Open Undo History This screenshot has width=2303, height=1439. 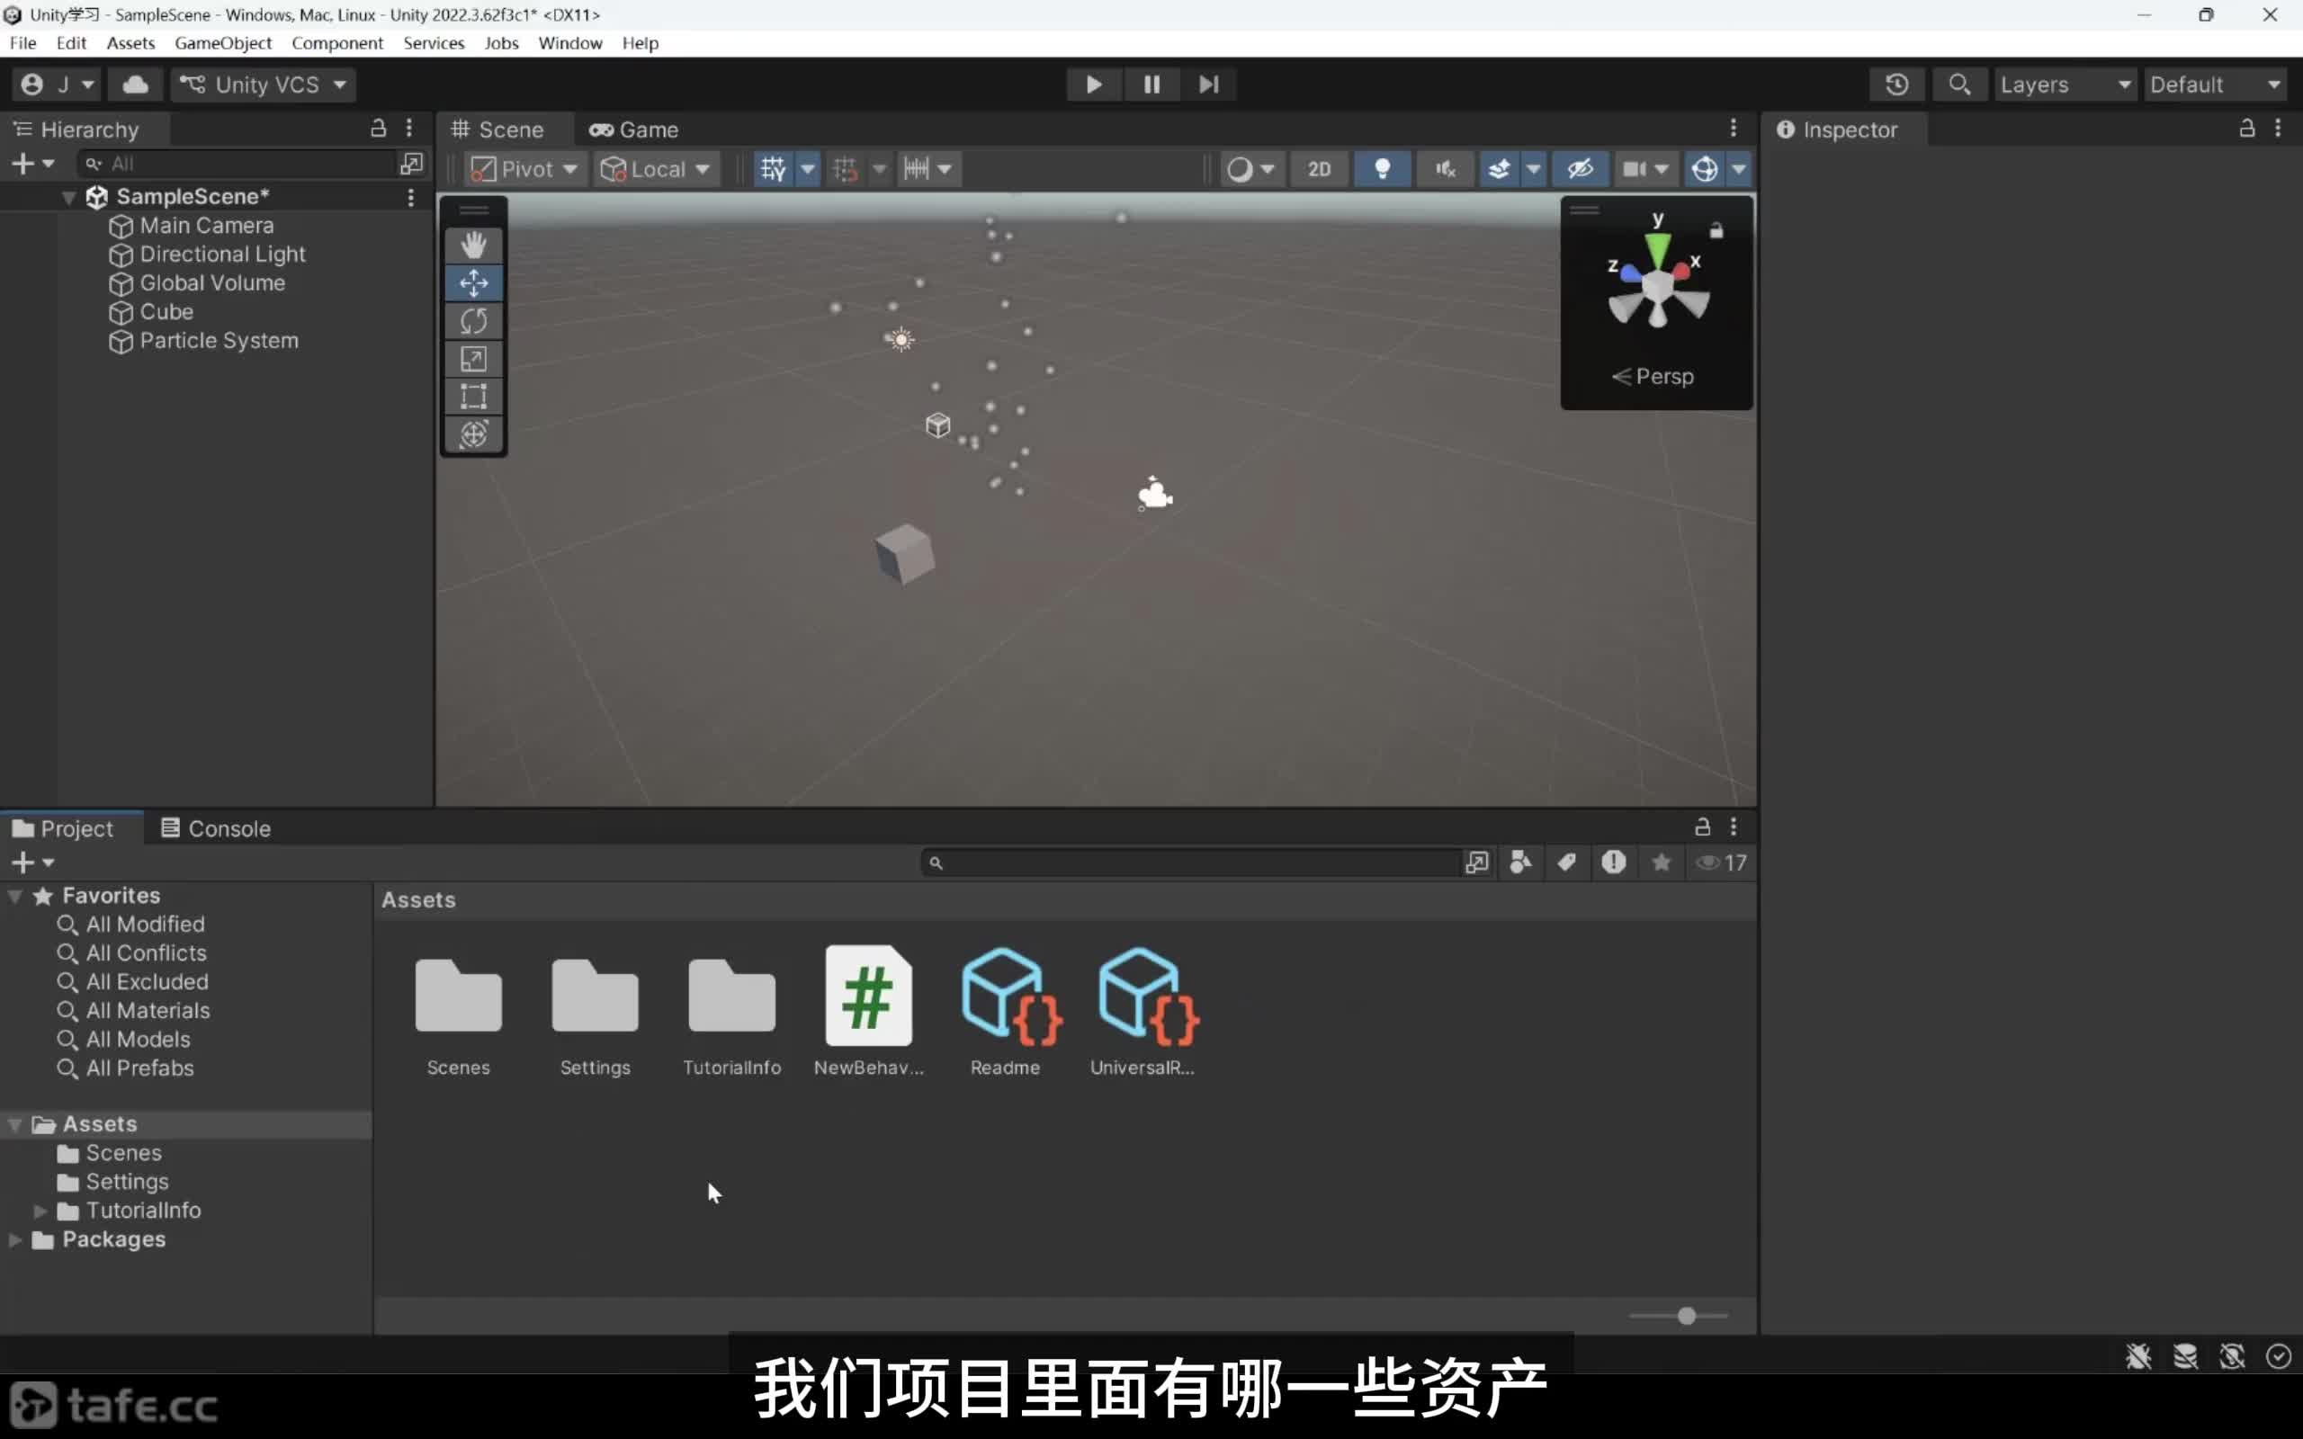click(1896, 85)
